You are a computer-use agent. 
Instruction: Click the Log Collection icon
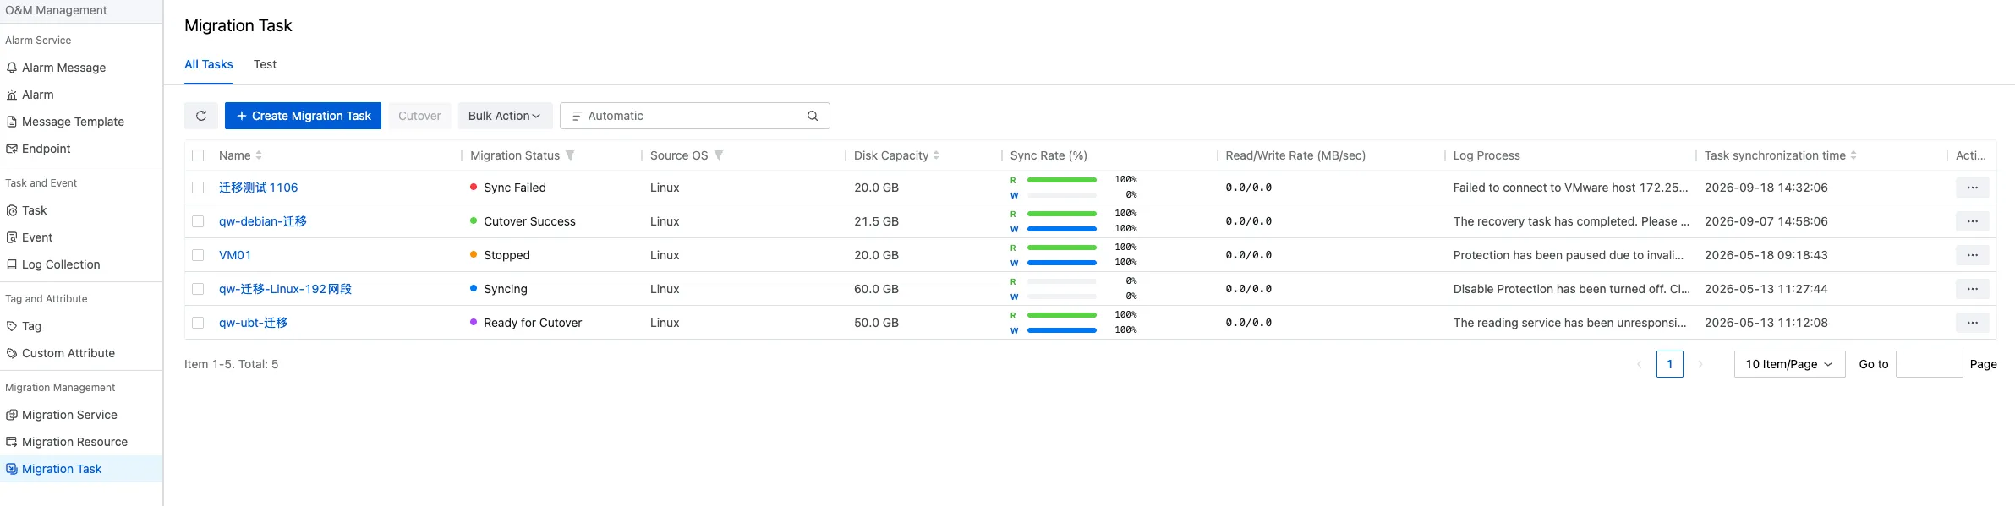click(x=12, y=264)
